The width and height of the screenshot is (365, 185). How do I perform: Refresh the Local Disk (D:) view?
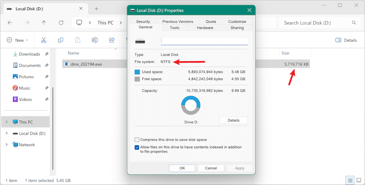point(61,23)
